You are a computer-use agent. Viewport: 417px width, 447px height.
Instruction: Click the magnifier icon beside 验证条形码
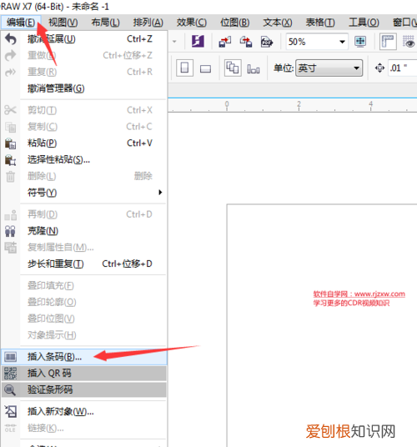[x=11, y=389]
